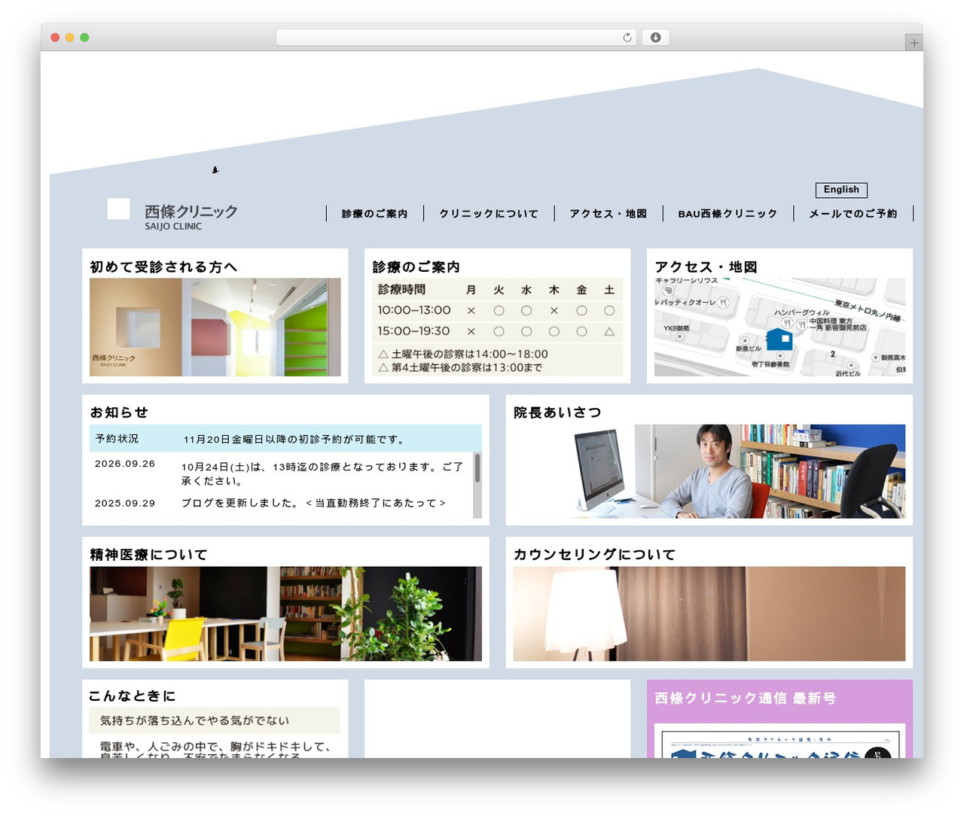Viewport: 964px width, 816px height.
Task: Open アクセス・地図 navigation menu item
Action: click(608, 214)
